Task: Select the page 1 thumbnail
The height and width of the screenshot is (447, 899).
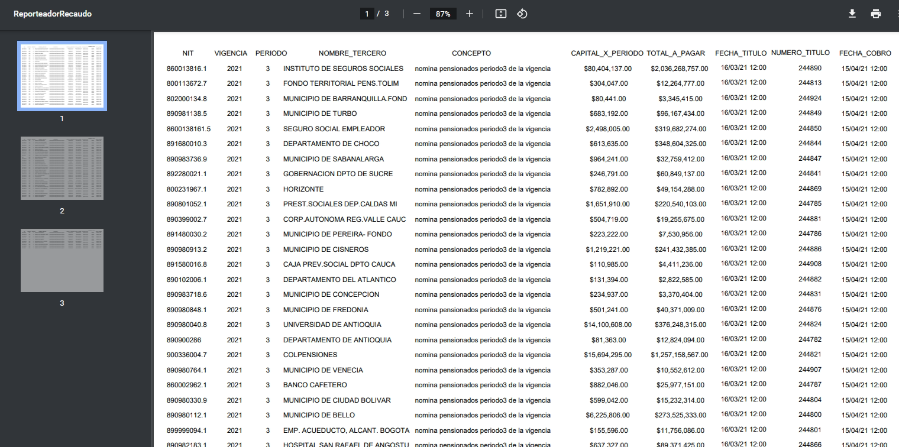Action: tap(62, 76)
